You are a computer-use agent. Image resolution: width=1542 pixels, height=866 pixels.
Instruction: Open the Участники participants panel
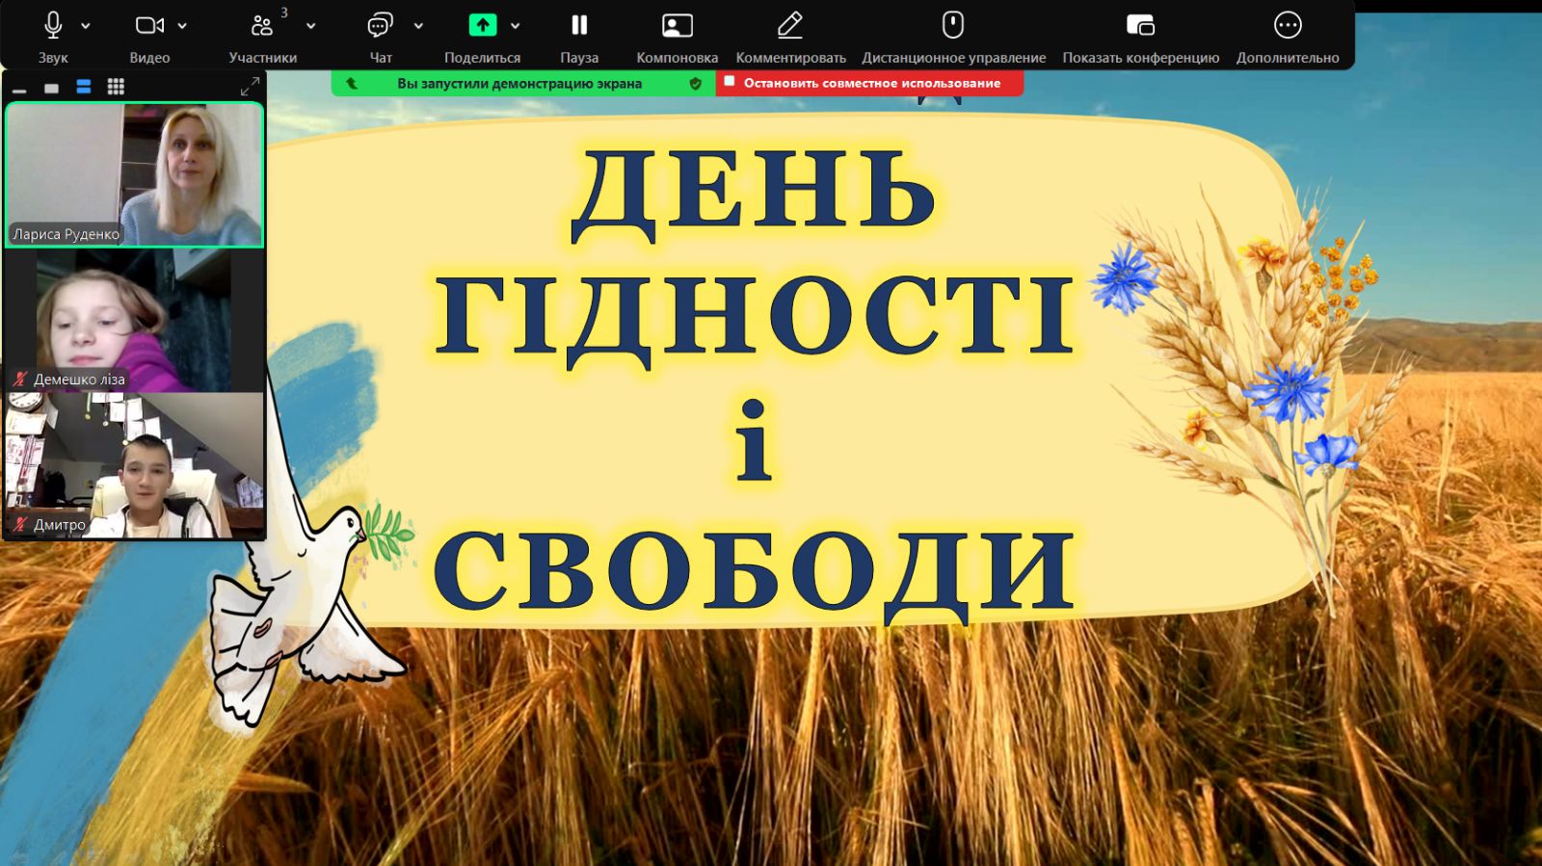pos(262,26)
